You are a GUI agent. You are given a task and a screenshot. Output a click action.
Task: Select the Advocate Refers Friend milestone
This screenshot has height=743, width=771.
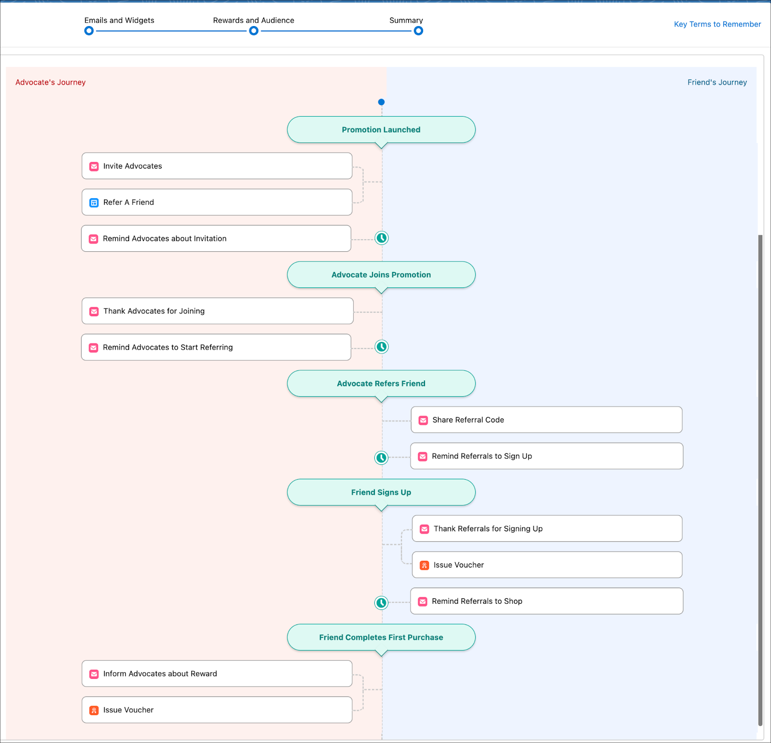(x=381, y=383)
